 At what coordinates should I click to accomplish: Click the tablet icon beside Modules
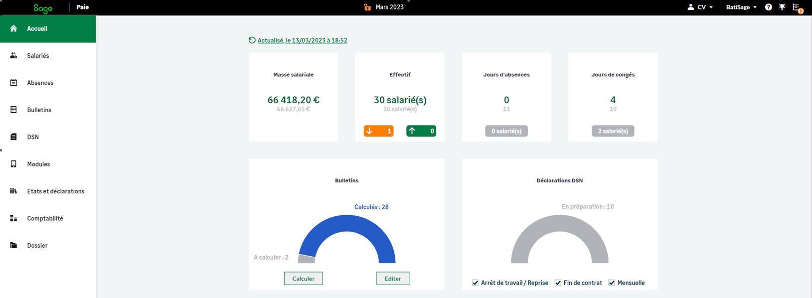click(x=13, y=164)
